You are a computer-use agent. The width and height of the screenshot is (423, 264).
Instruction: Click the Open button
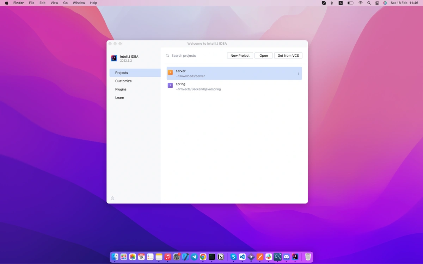(x=264, y=56)
